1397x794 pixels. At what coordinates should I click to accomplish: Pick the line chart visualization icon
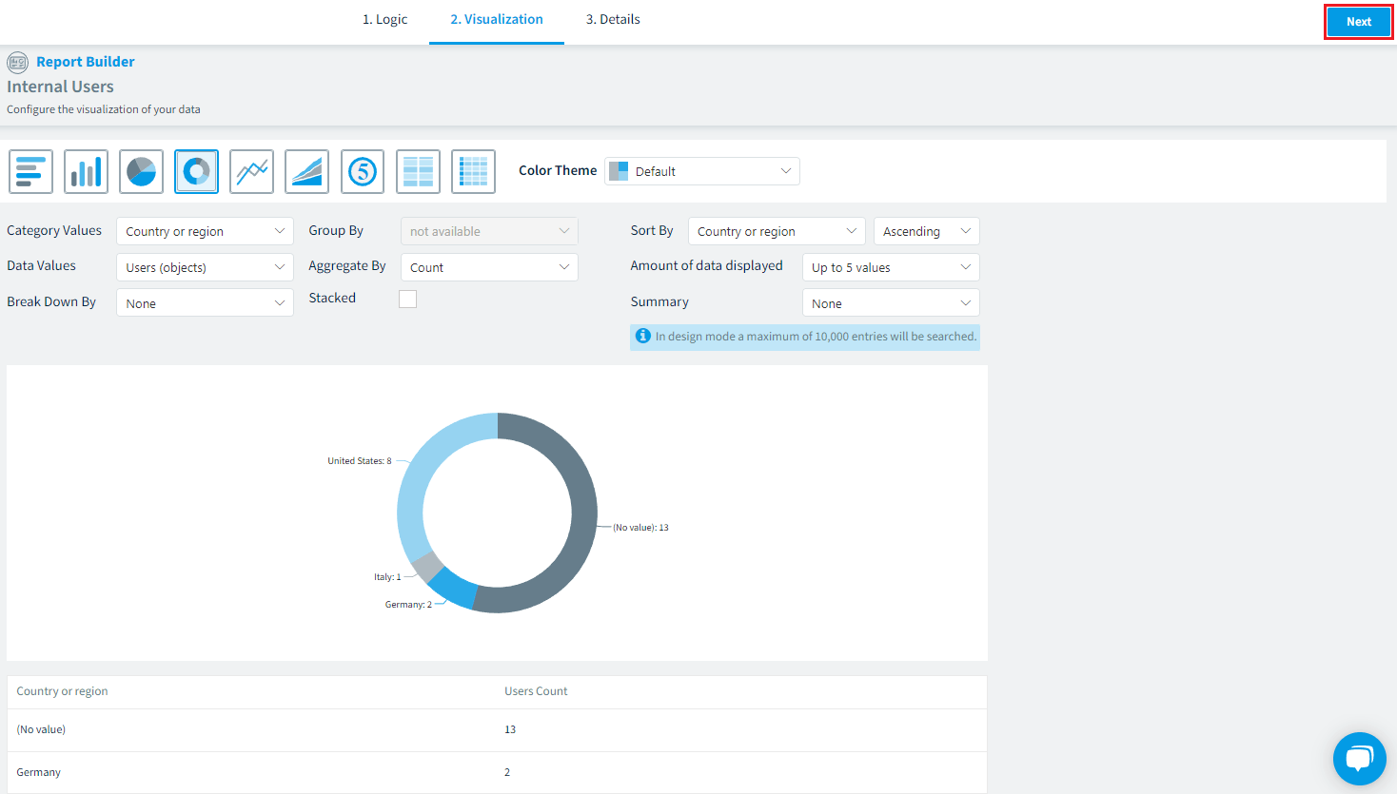(x=251, y=171)
